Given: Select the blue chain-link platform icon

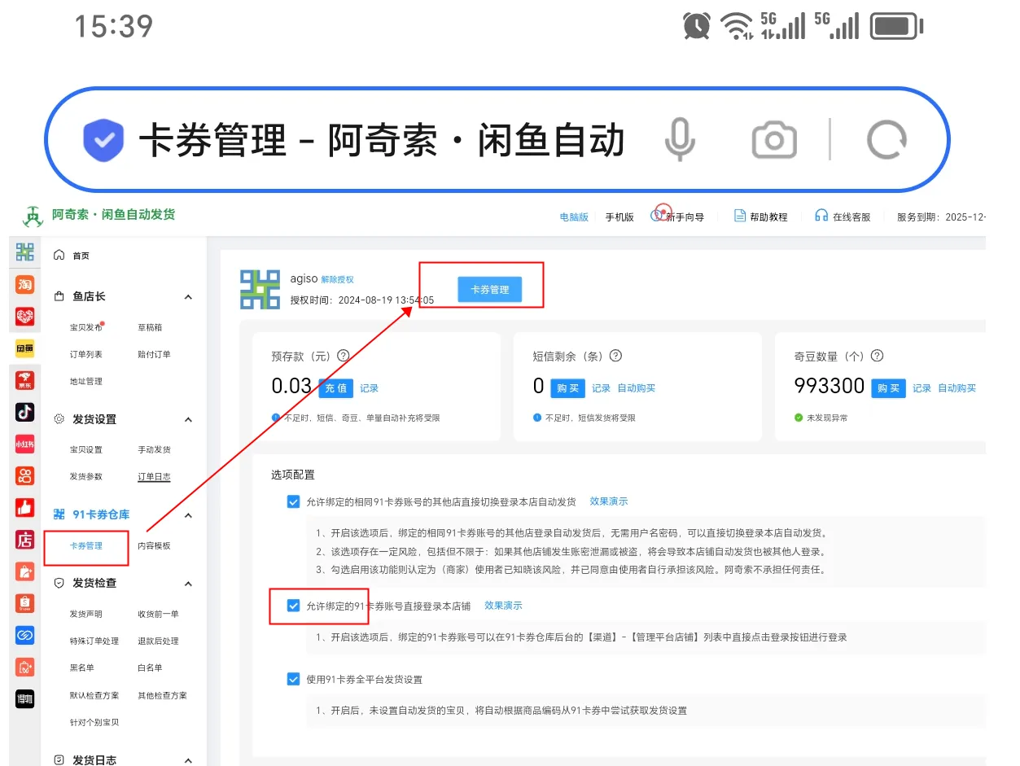Looking at the screenshot, I should click(x=24, y=635).
